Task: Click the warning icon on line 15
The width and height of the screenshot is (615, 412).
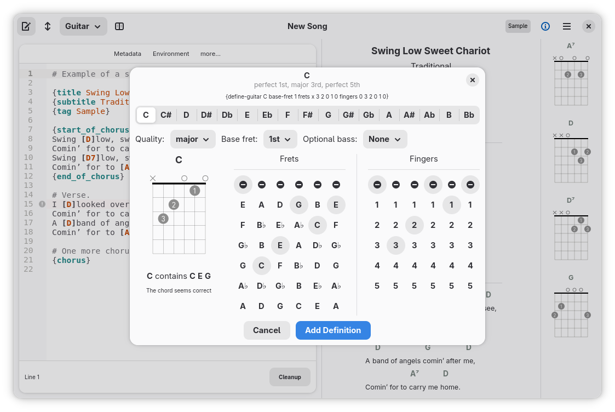Action: 42,204
